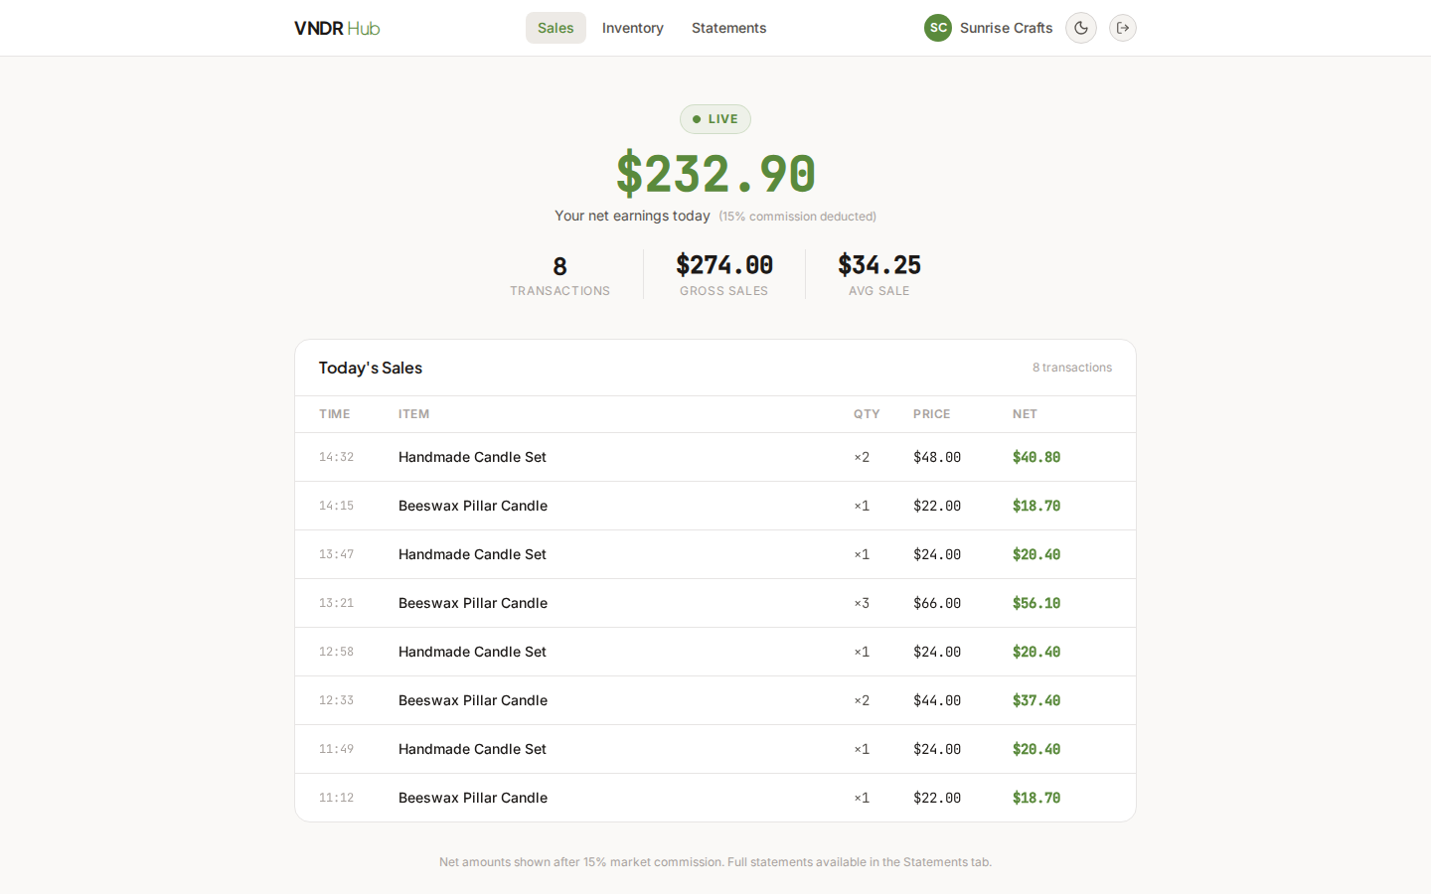Viewport: 1431px width, 894px height.
Task: Click the net earnings total $232.90
Action: click(715, 174)
